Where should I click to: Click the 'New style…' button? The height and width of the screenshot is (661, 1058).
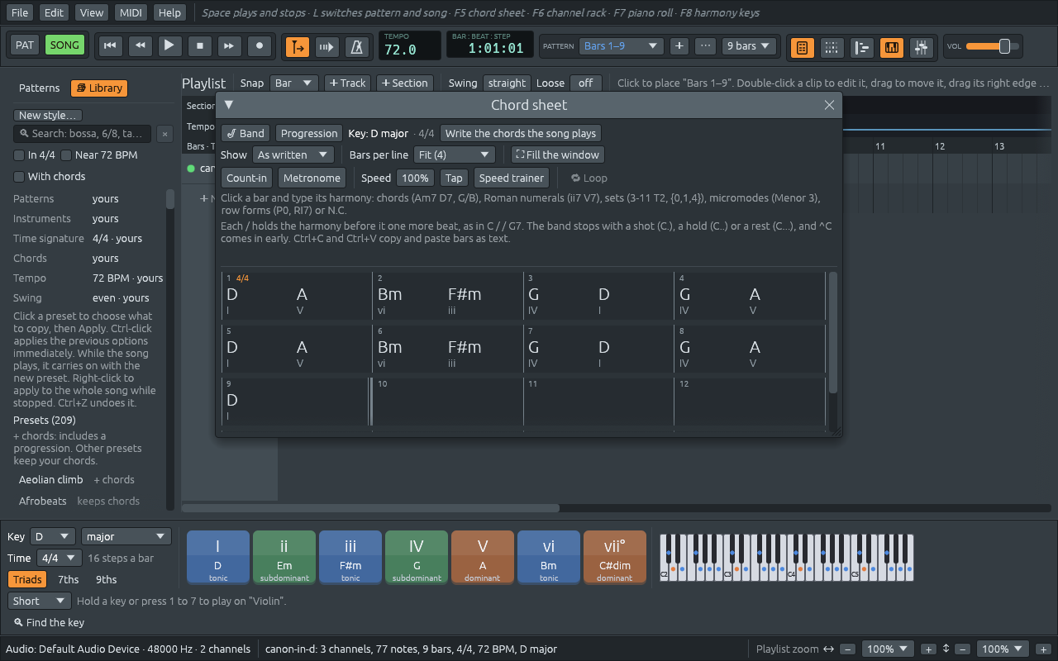coord(48,116)
